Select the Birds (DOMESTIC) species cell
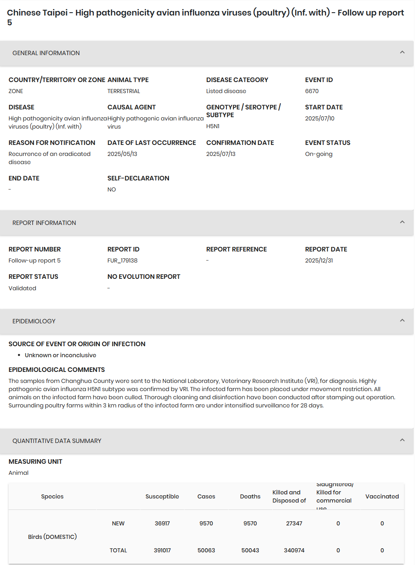415x565 pixels. pyautogui.click(x=52, y=537)
